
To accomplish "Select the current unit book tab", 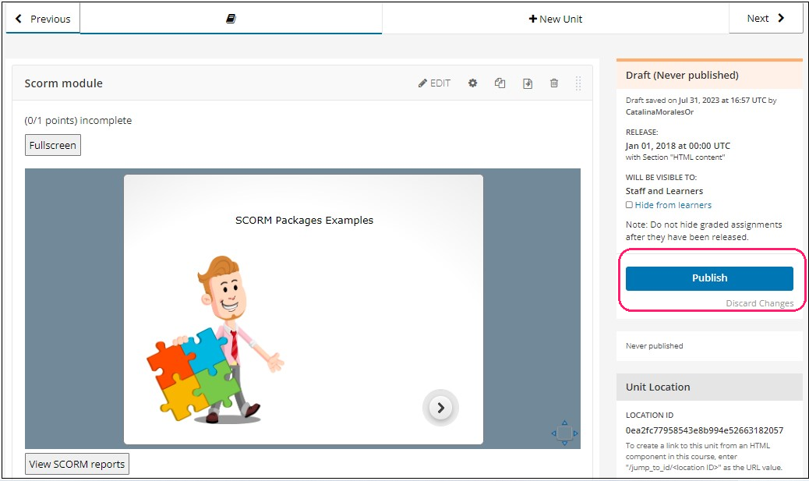I will [231, 19].
